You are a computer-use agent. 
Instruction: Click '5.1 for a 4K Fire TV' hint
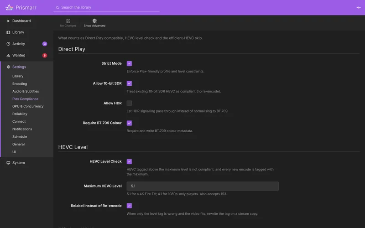click(x=177, y=194)
